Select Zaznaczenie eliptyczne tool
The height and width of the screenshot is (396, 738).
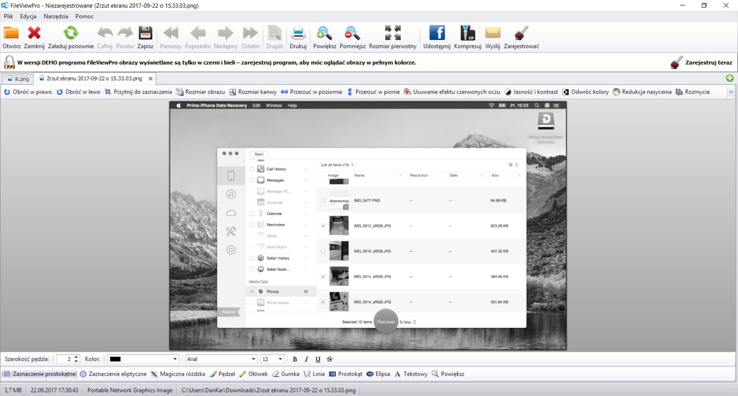point(113,374)
